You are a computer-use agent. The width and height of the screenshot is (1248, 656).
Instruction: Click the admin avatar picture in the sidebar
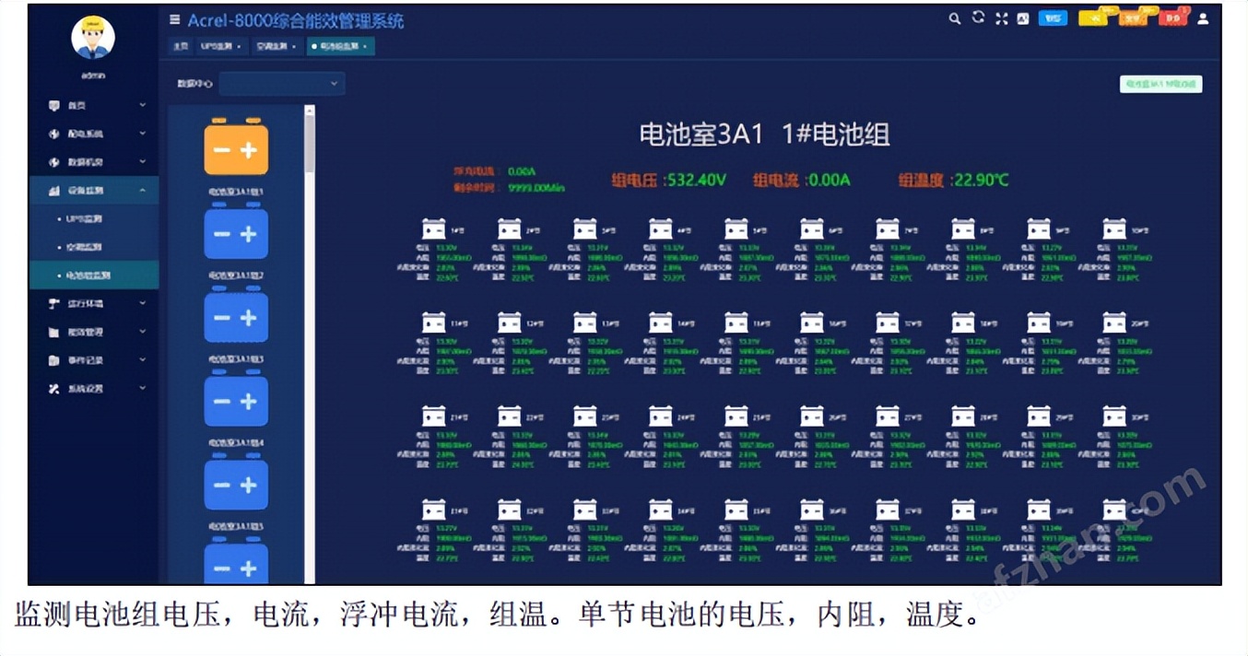93,38
